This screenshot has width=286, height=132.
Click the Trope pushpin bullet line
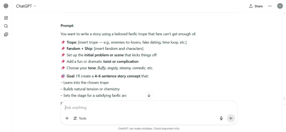point(124,42)
